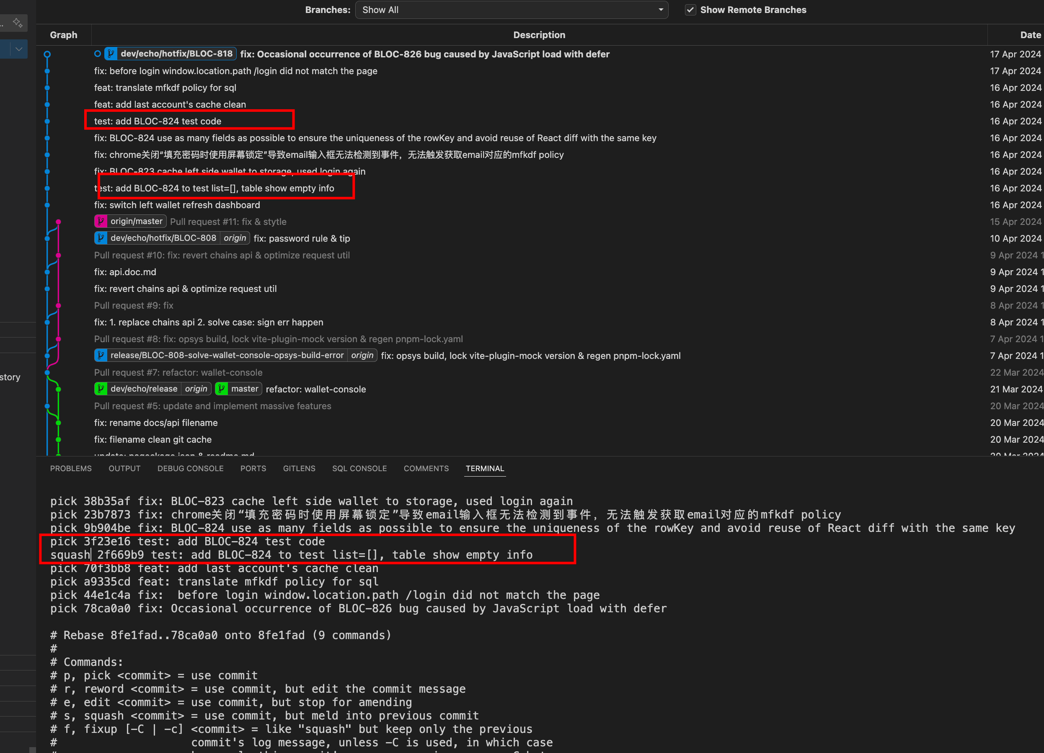Viewport: 1044px width, 753px height.
Task: Click the branch icon on release/BLOC-808 label
Action: tap(101, 355)
